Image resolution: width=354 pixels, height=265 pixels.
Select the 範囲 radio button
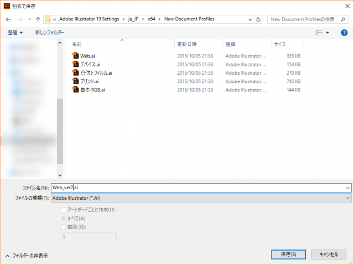pos(63,226)
